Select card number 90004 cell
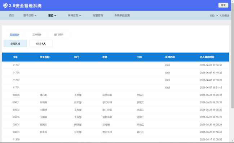The width and height of the screenshot is (234, 143). pos(16,125)
